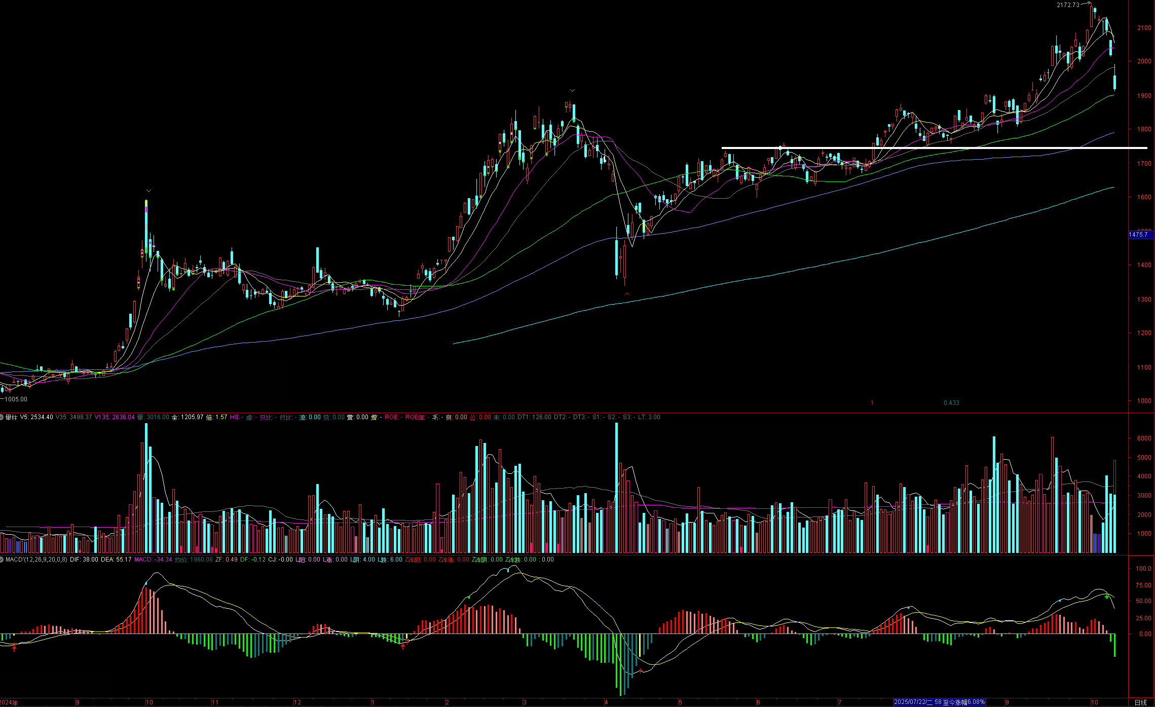Click the volume panel indicator settings icon
The height and width of the screenshot is (707, 1155).
(2, 417)
